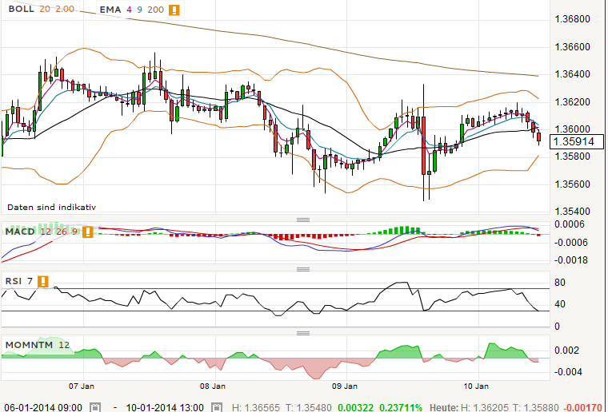608x412 pixels.
Task: Click the 'Daten sind indikativ' notice
Action: 51,208
